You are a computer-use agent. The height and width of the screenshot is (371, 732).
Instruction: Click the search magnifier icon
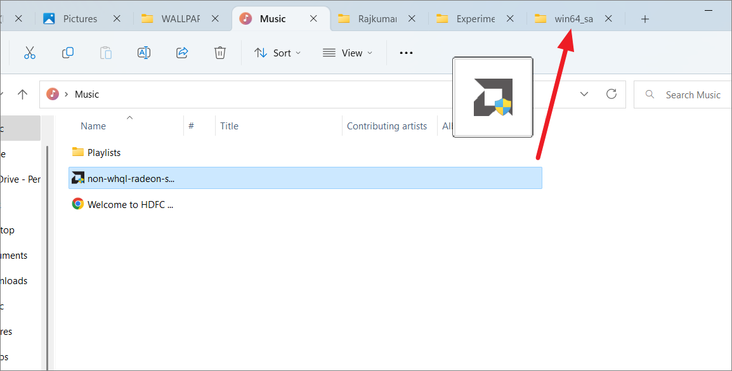click(x=650, y=94)
